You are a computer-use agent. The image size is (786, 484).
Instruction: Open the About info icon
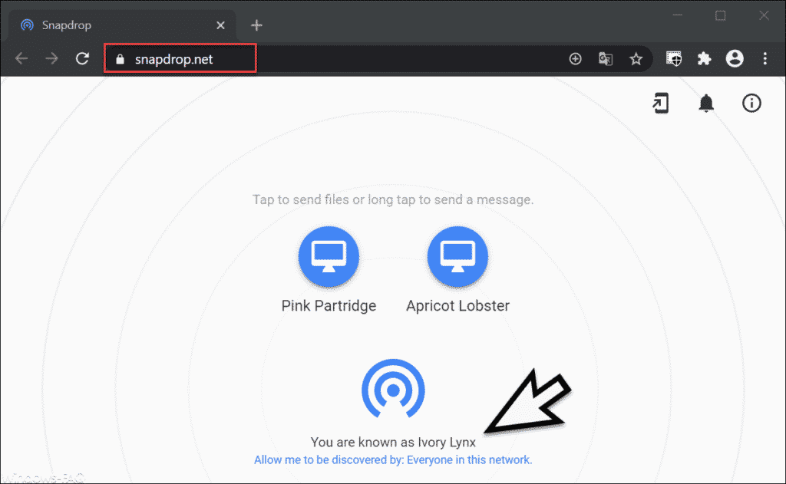point(751,104)
